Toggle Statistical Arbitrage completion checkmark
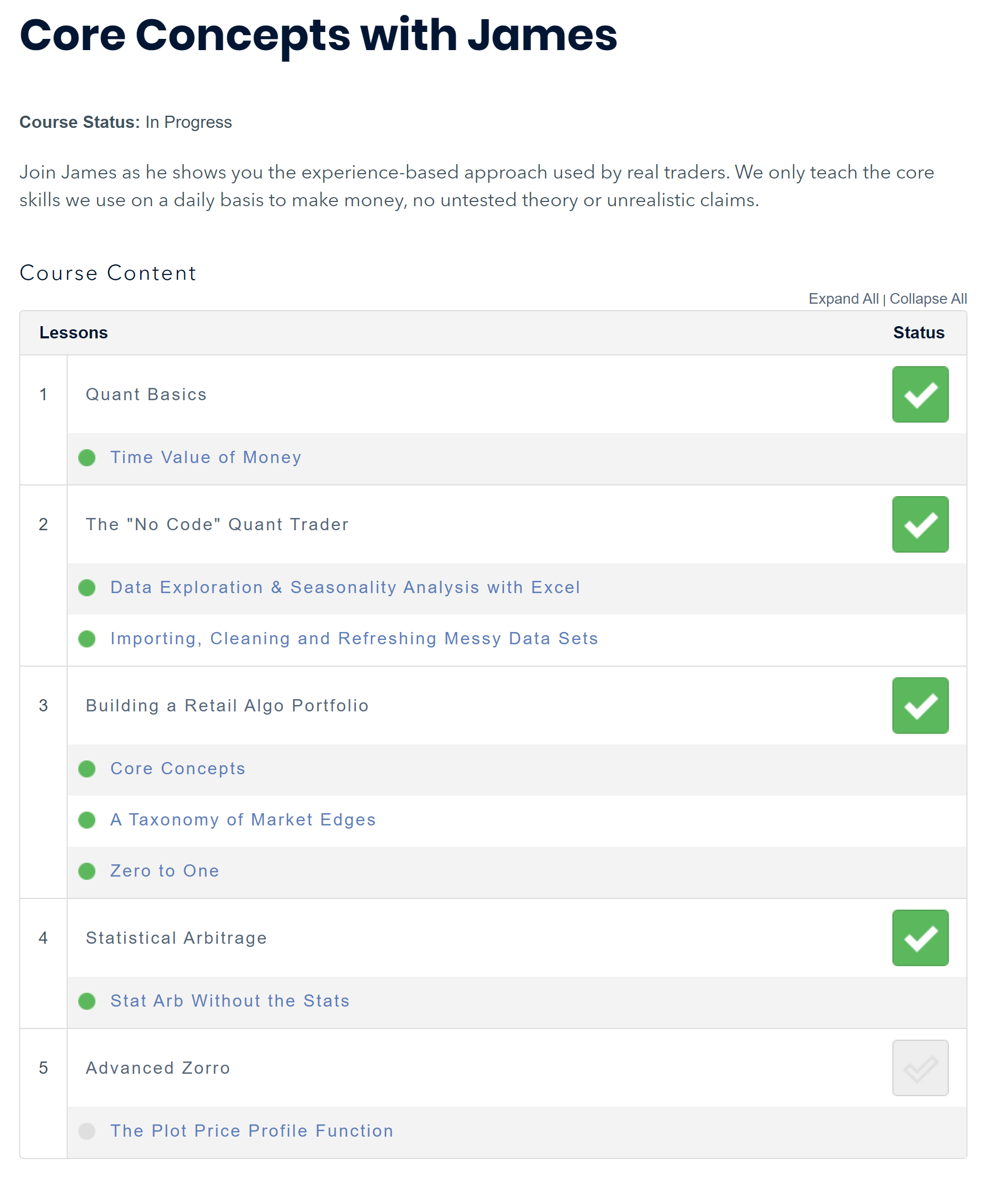Image resolution: width=992 pixels, height=1183 pixels. tap(921, 938)
